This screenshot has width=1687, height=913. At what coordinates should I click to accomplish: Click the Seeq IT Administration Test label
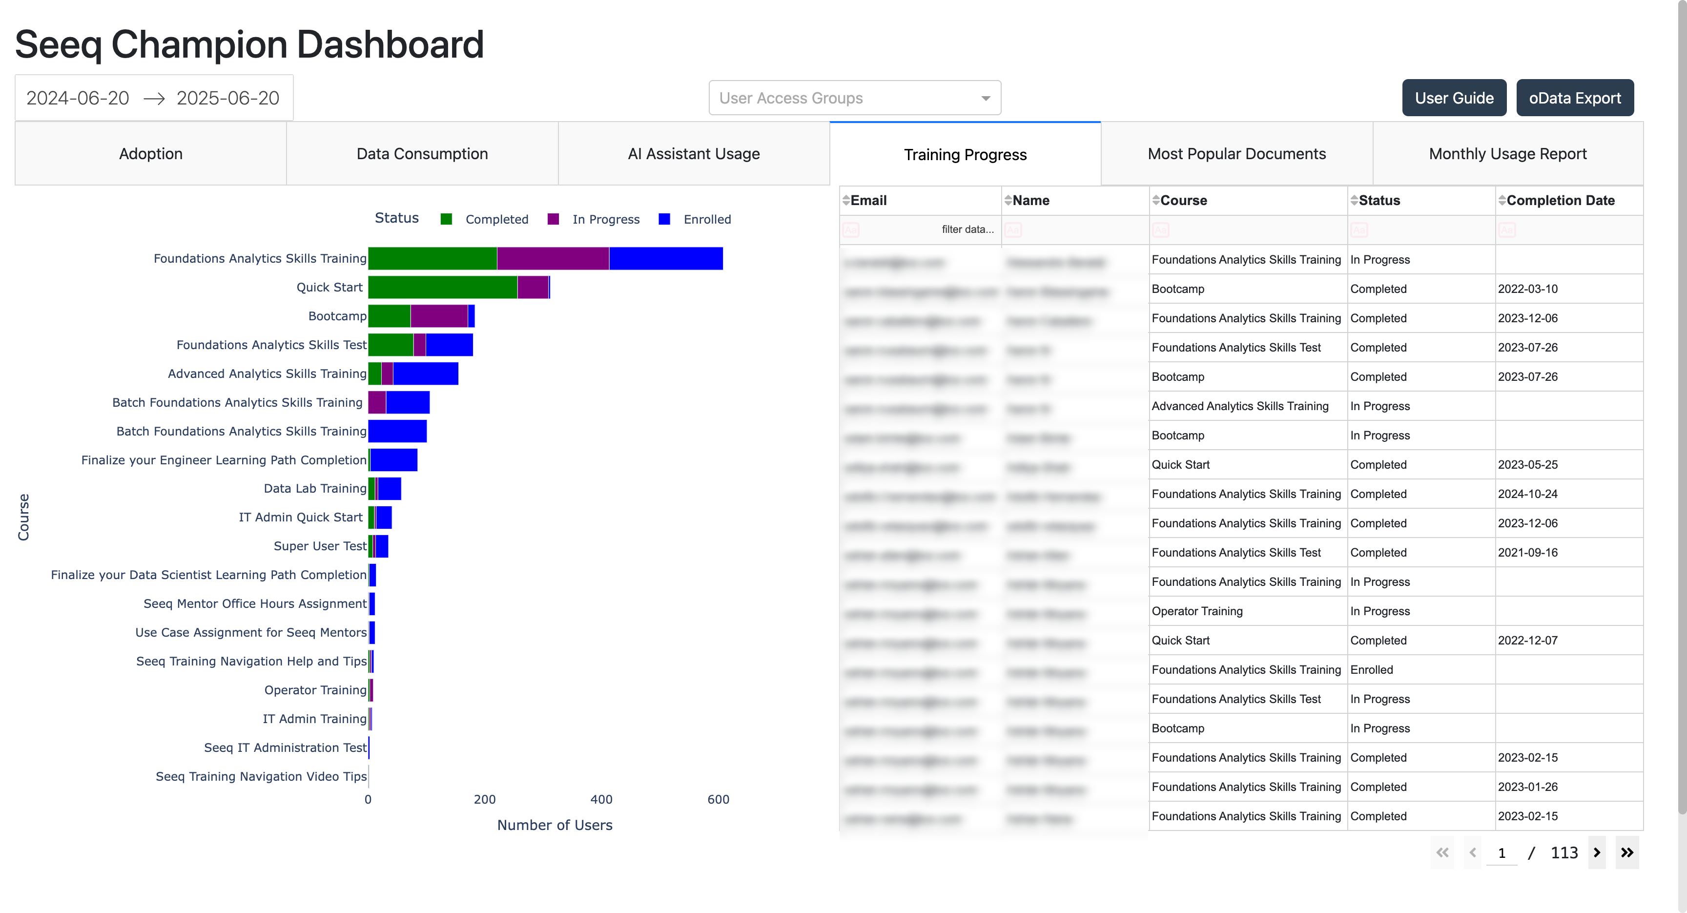(x=286, y=747)
